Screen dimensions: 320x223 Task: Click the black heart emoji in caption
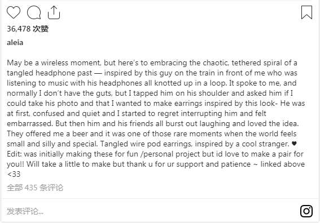(x=294, y=144)
